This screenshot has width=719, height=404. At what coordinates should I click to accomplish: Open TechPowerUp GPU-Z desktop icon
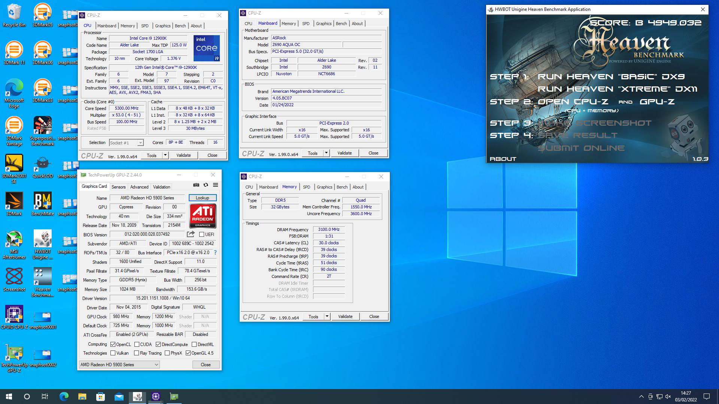tap(14, 358)
